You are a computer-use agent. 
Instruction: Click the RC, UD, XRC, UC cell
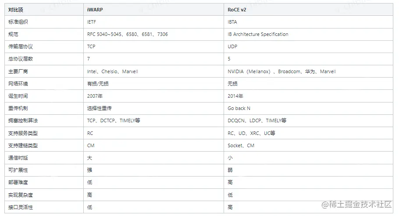251,133
